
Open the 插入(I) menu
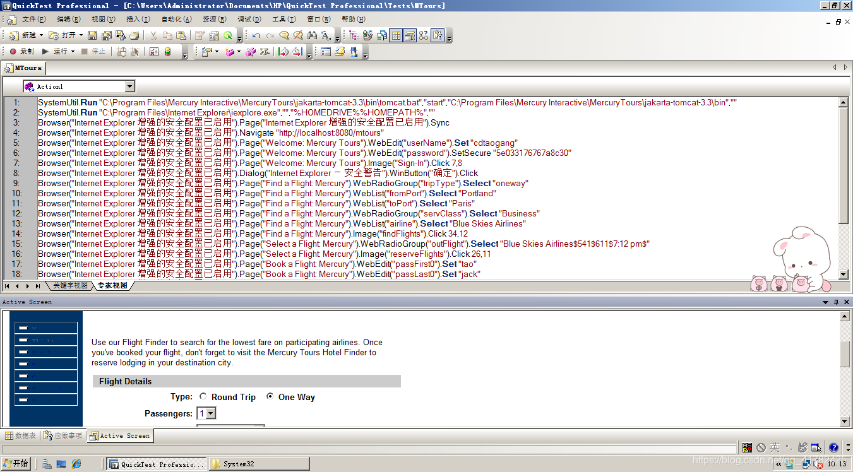click(138, 20)
